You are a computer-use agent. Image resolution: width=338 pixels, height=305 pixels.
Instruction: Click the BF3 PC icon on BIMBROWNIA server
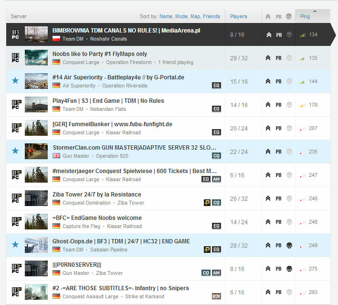[15, 34]
